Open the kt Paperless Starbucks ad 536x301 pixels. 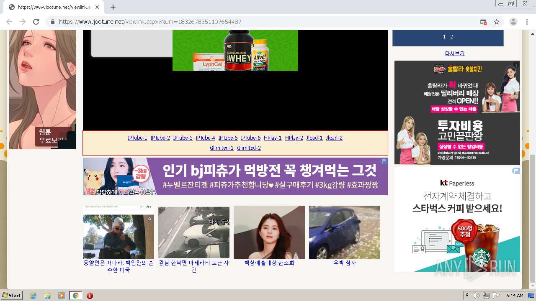[x=457, y=219]
